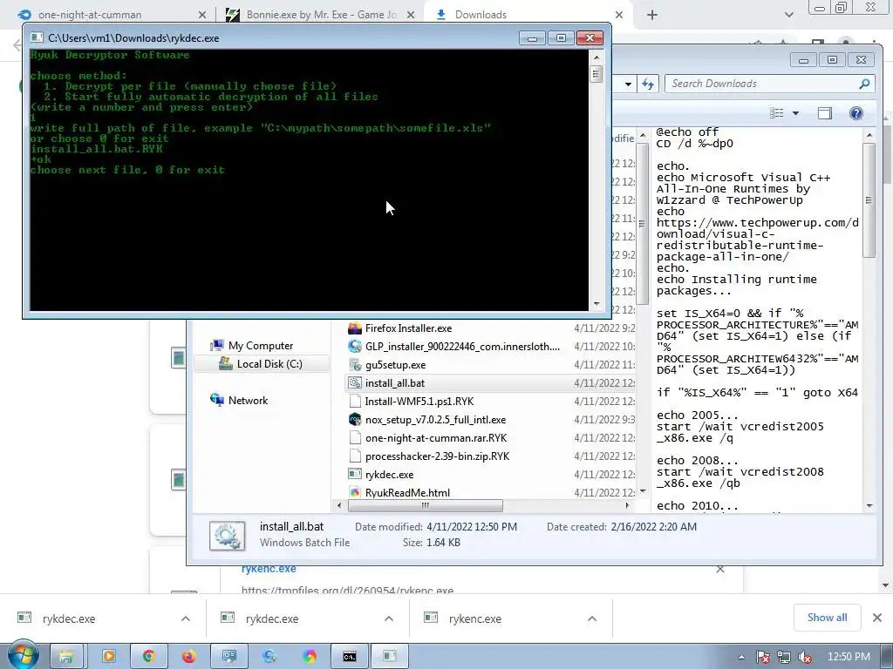
Task: Click the Firefox Installer file icon
Action: point(355,328)
